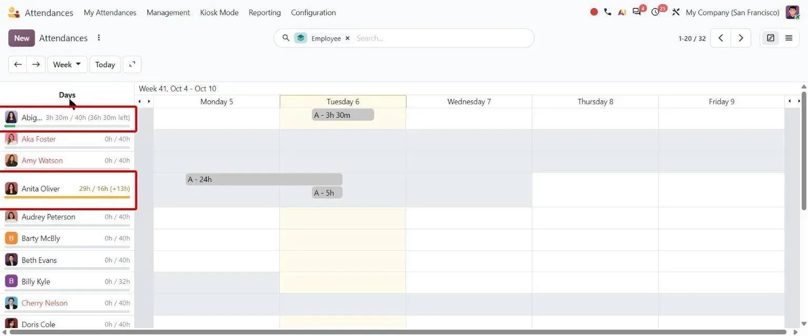Screen dimensions: 808x336
Task: Open the actions kebab menu beside Attendances
Action: [98, 38]
